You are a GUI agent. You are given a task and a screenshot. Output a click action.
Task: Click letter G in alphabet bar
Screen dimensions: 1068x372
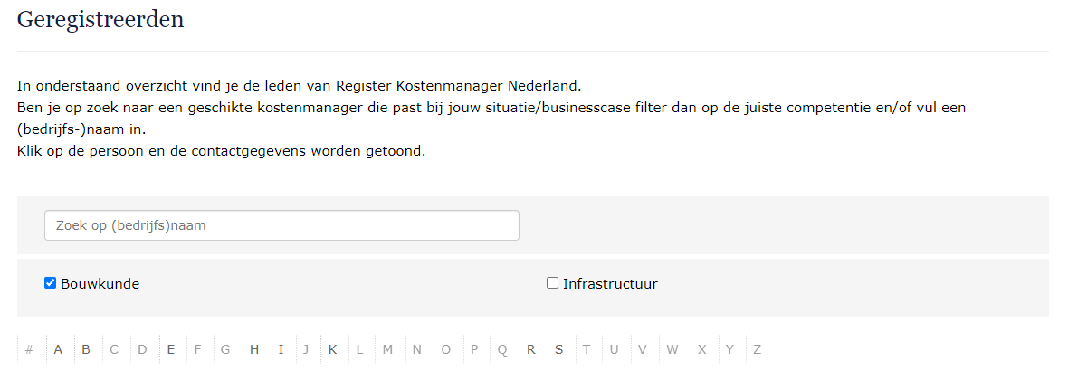coord(225,350)
